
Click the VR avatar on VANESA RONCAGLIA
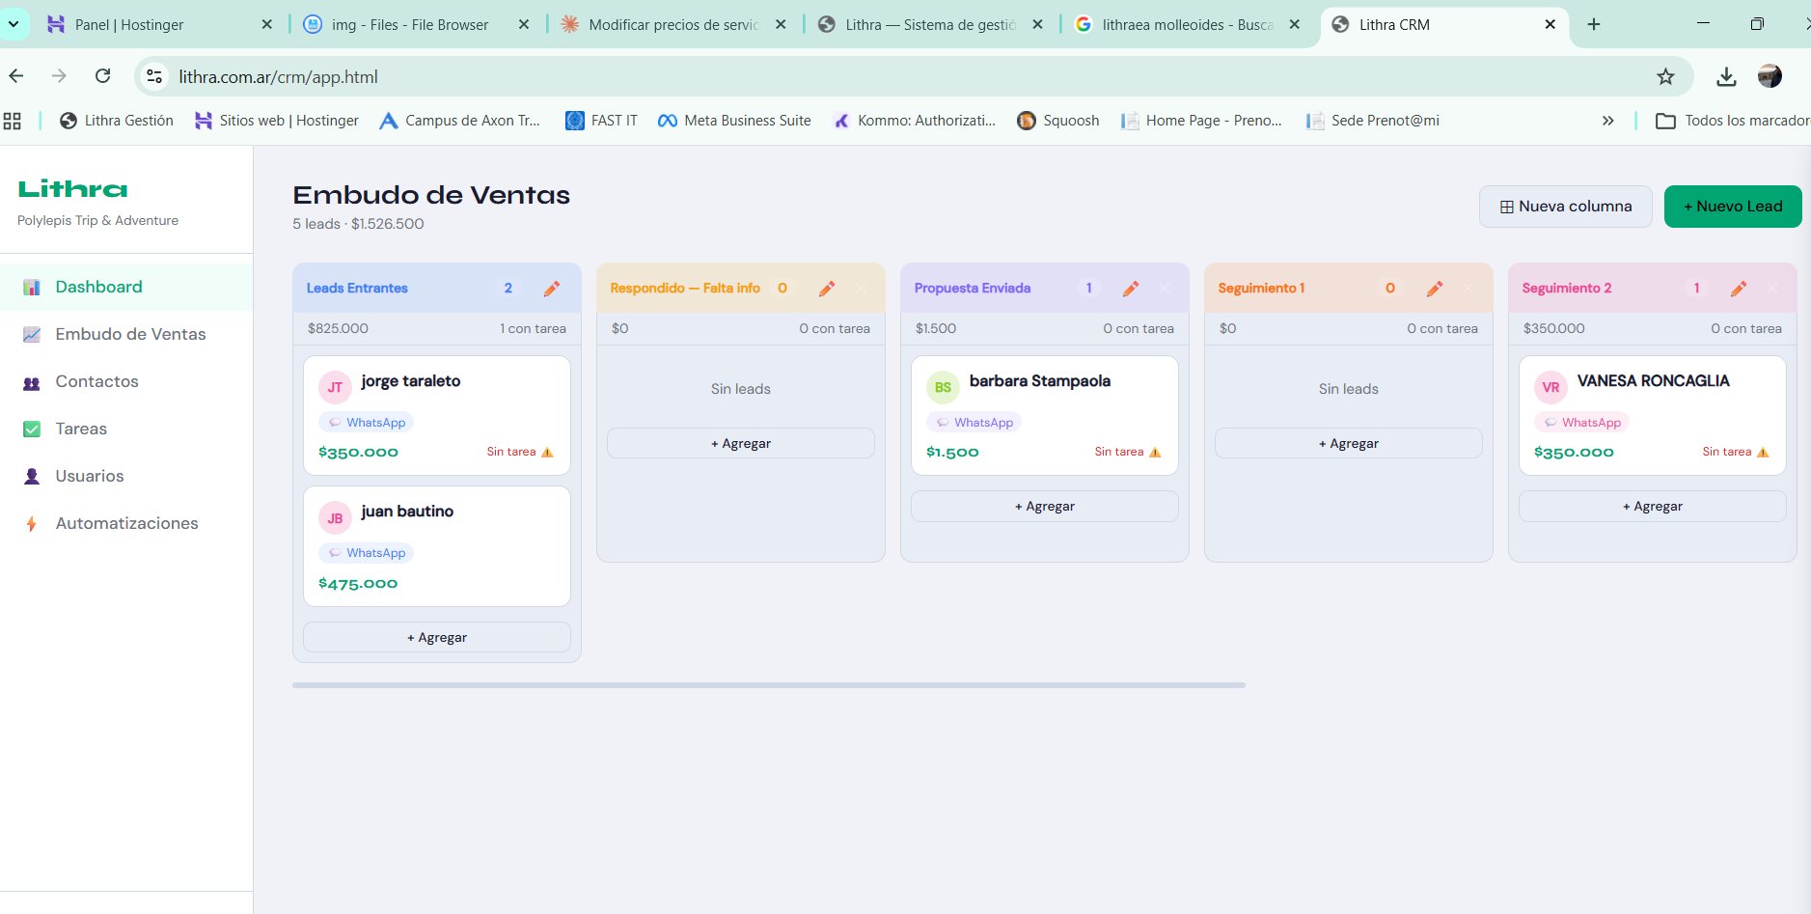[x=1550, y=387]
